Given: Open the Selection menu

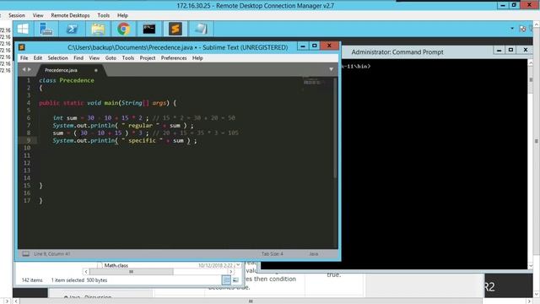Looking at the screenshot, I should pyautogui.click(x=57, y=58).
